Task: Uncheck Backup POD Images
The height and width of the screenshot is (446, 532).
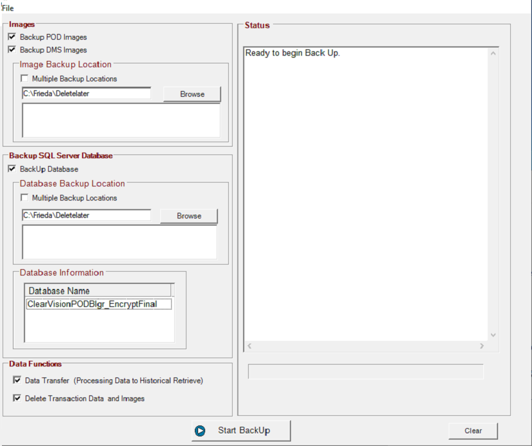Action: tap(12, 37)
